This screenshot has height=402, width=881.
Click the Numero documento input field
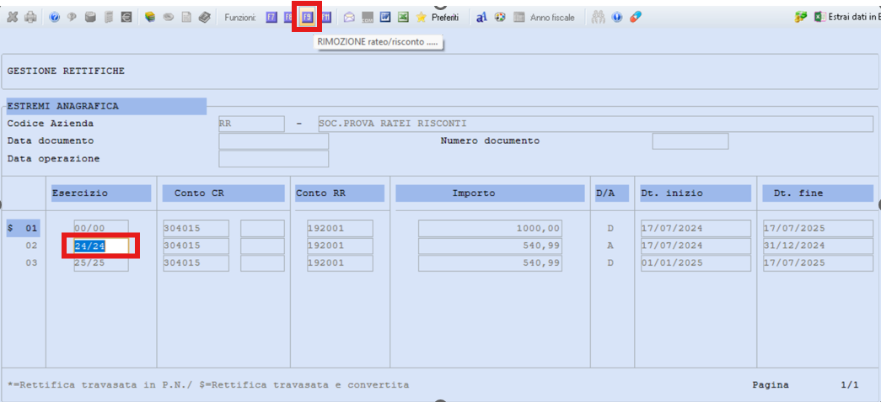[x=690, y=141]
